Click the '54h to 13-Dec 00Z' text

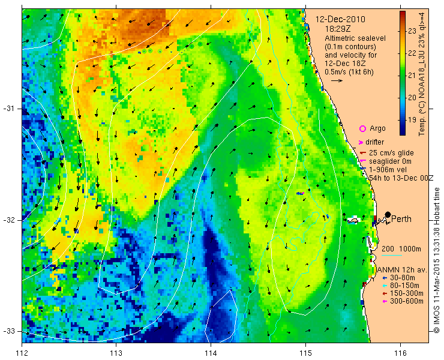401,178
